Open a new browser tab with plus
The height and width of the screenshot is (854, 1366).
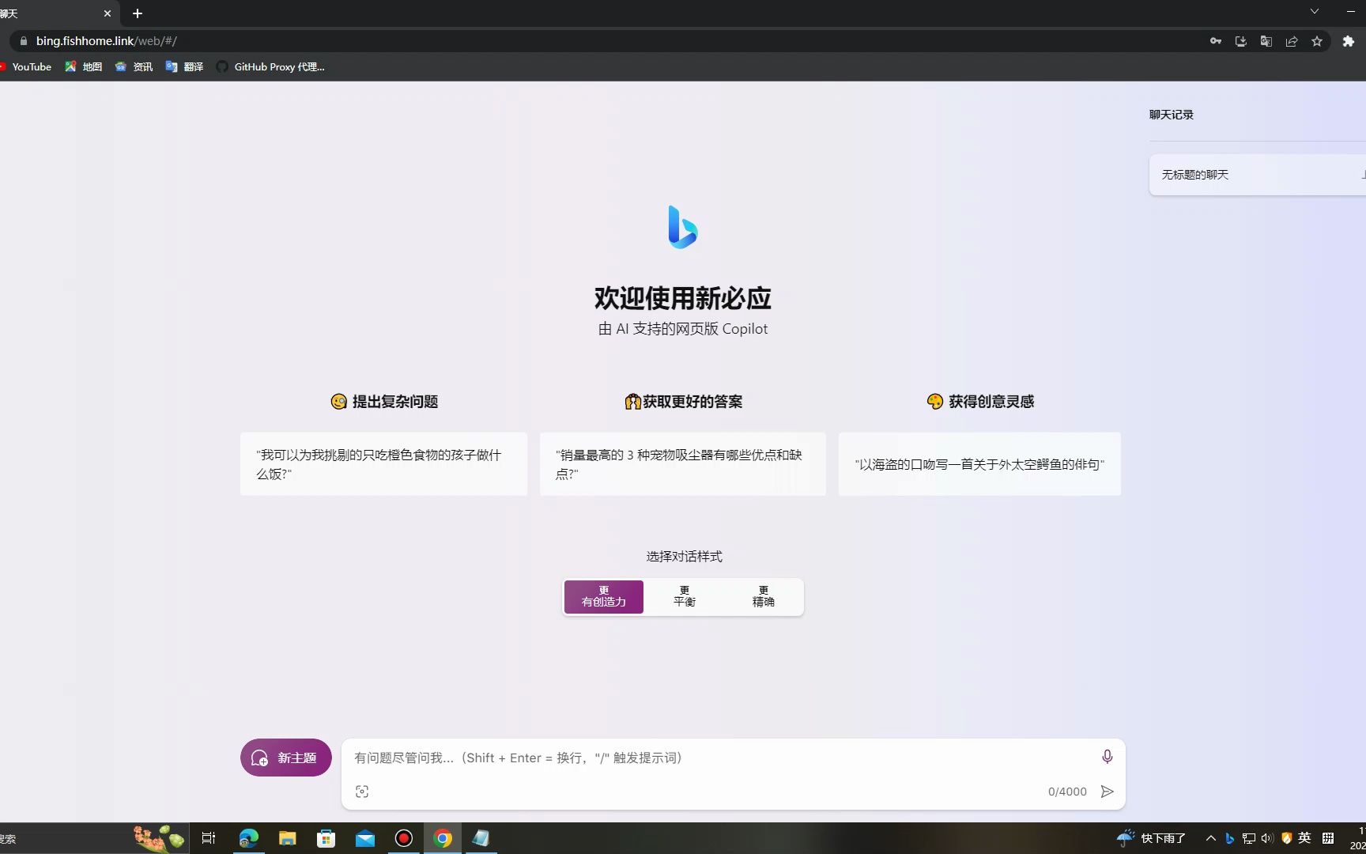point(138,13)
